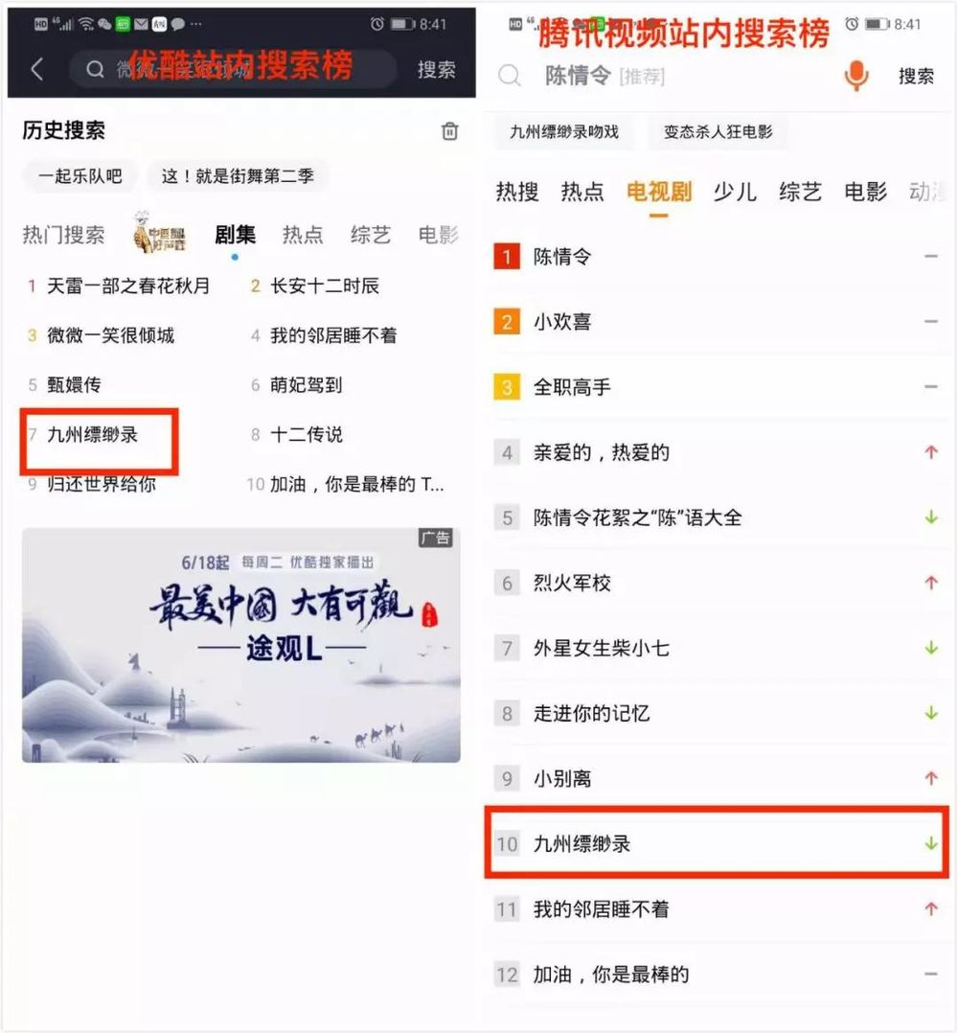The height and width of the screenshot is (1033, 958).
Task: Tap the back arrow in Youku search
Action: pyautogui.click(x=37, y=69)
